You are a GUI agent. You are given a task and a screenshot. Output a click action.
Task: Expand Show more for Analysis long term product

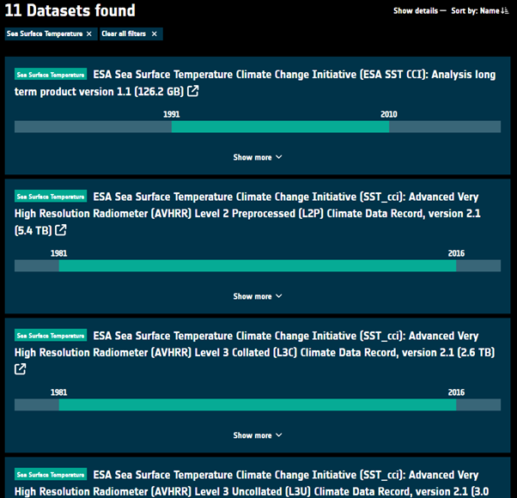(x=258, y=157)
